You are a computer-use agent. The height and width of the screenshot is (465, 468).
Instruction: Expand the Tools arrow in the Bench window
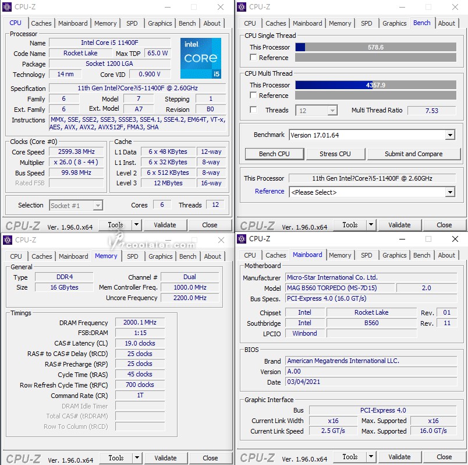[x=371, y=225]
